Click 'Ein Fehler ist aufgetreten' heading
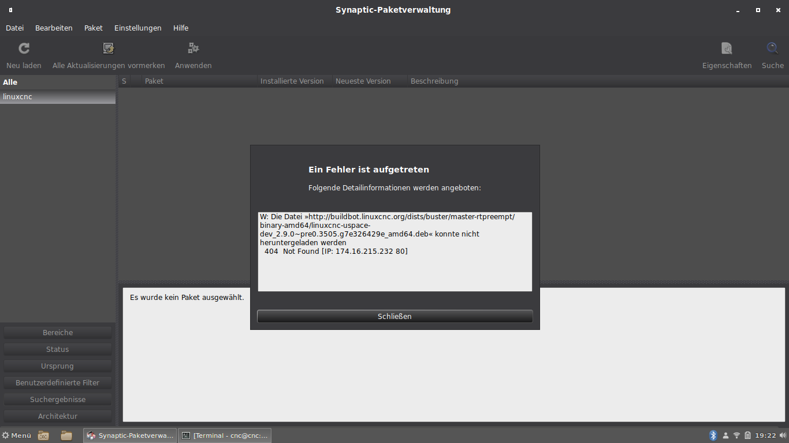Image resolution: width=789 pixels, height=443 pixels. pos(369,170)
